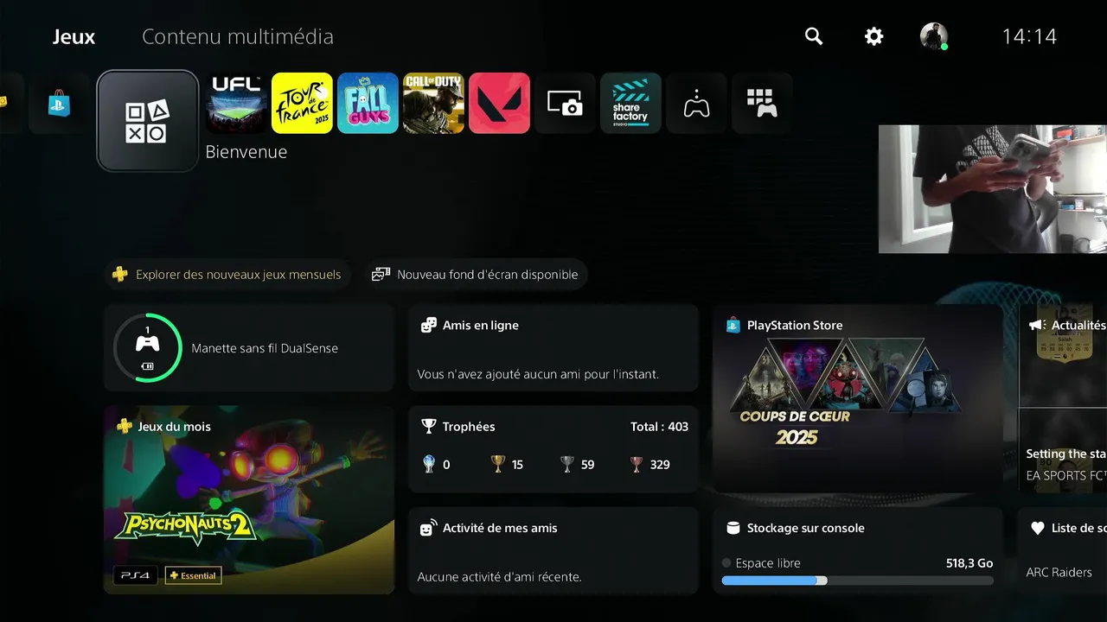1107x622 pixels.
Task: Click the ARC Raiders wishlist entry
Action: [1059, 572]
